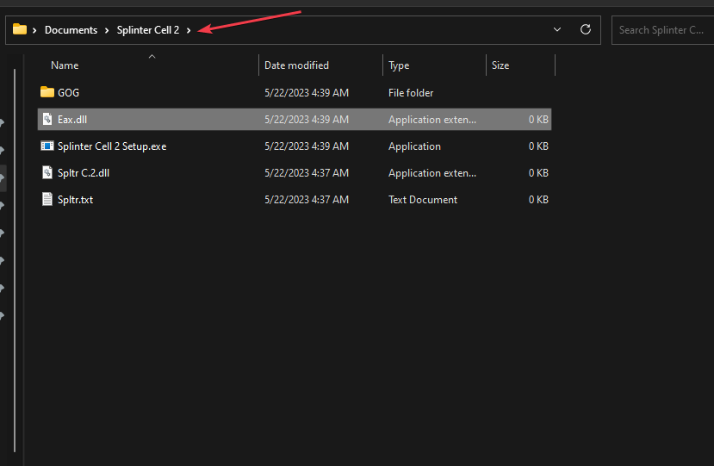Click the Eax.dll file icon
Screen dimensions: 714x466
pyautogui.click(x=47, y=120)
